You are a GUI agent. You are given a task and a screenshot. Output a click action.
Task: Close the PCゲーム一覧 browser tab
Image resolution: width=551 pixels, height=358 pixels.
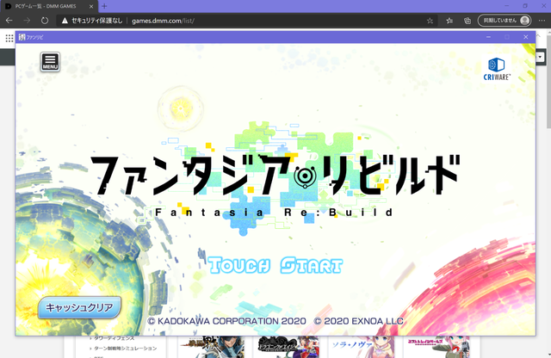click(91, 6)
